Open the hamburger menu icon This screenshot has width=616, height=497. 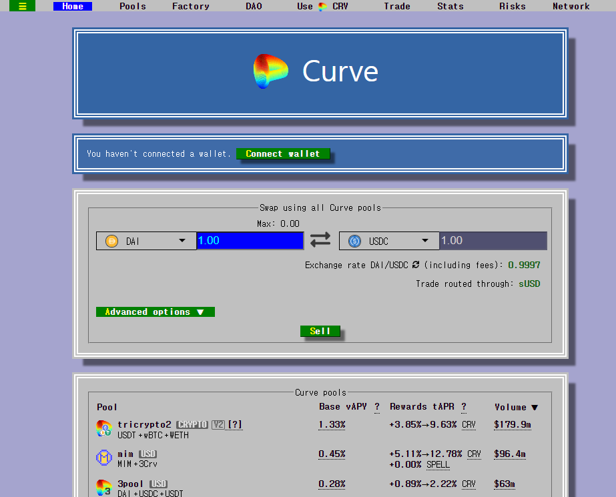(23, 6)
